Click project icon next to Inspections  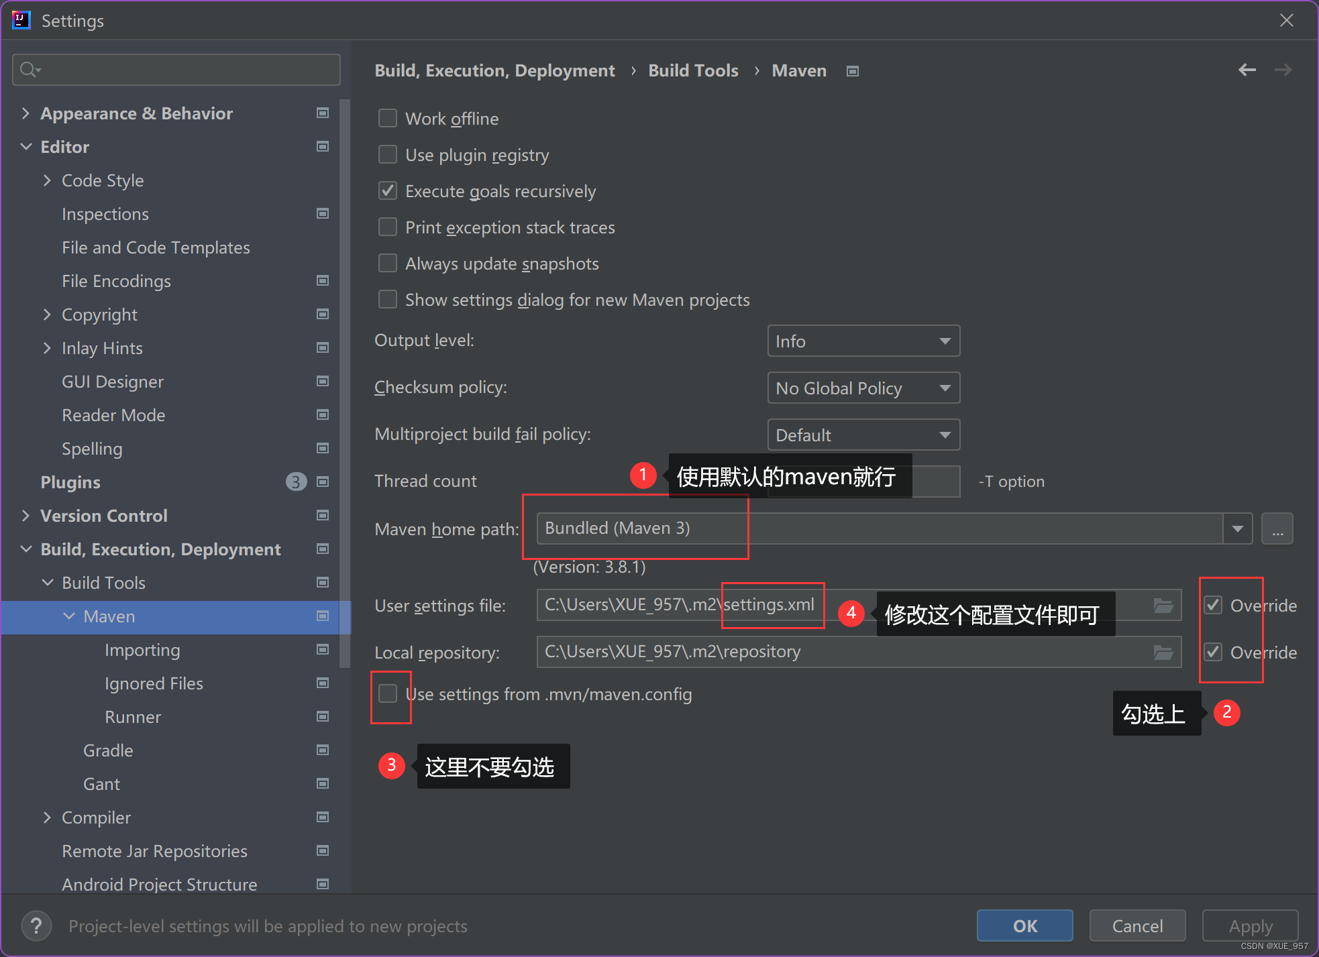click(323, 213)
